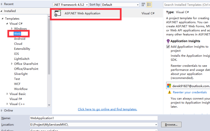The height and width of the screenshot is (131, 210).
Task: Click the Search Installed Templates box
Action: pos(187,5)
